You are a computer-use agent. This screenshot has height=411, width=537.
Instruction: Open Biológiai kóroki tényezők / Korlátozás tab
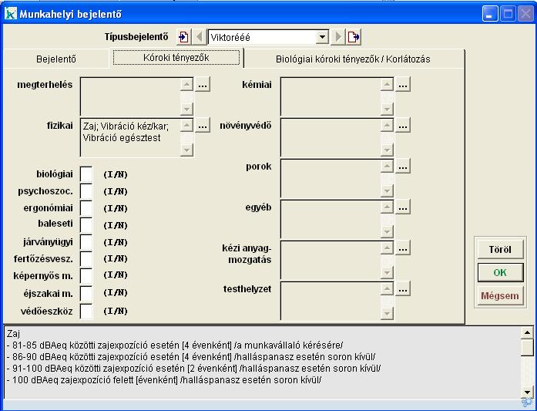pyautogui.click(x=353, y=59)
